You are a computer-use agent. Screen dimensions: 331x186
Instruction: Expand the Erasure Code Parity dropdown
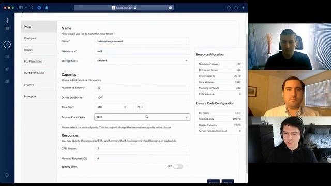coord(142,117)
